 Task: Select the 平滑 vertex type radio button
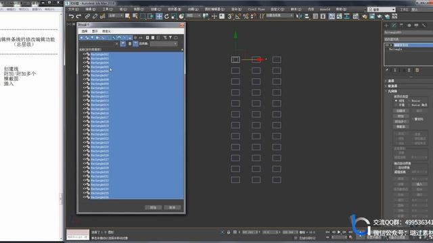[x=396, y=105]
